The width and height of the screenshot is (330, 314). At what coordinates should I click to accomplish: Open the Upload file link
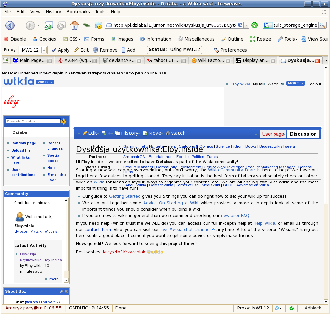coord(21,150)
